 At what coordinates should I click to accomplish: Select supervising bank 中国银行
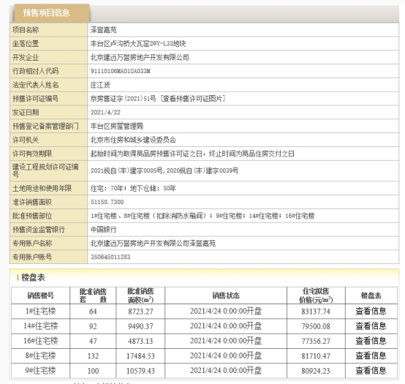click(104, 230)
